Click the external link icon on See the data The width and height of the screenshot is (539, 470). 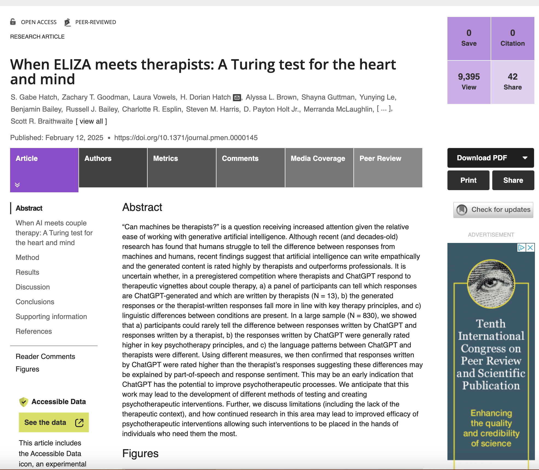[79, 423]
